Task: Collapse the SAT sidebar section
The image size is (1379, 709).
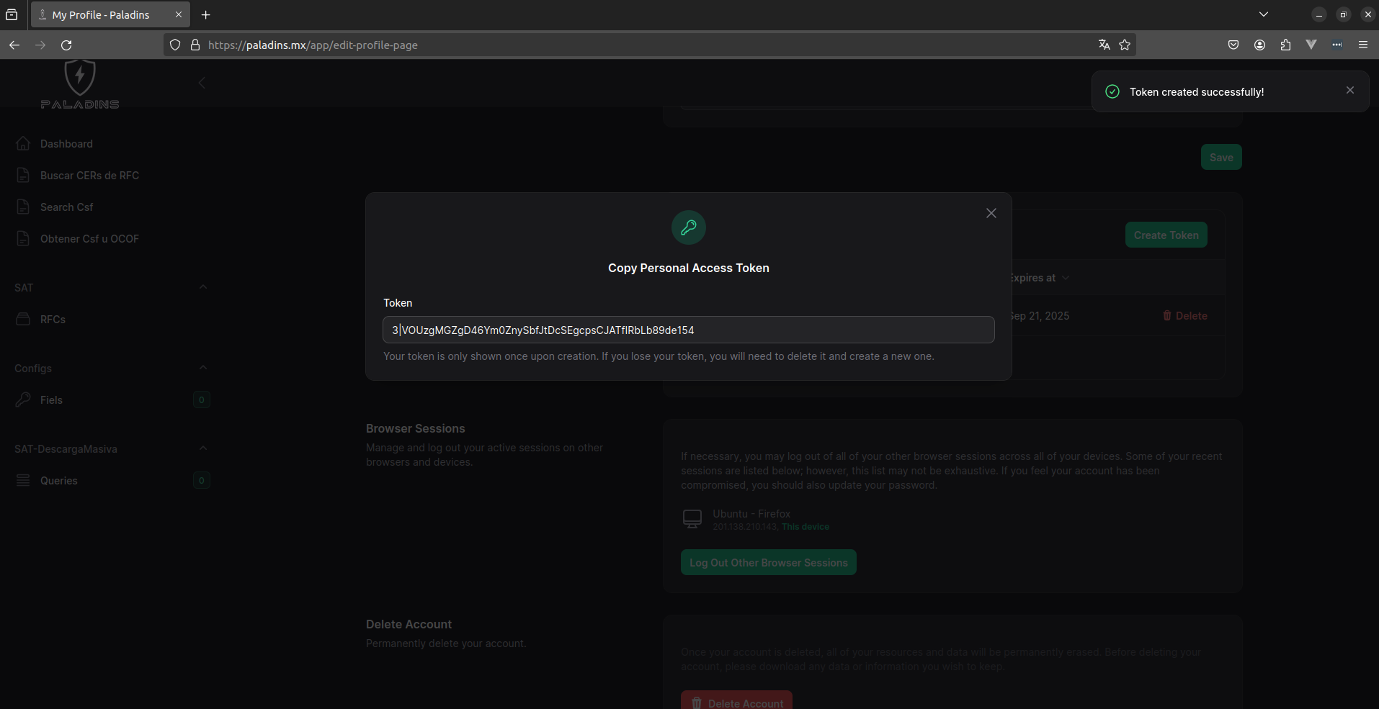Action: pyautogui.click(x=203, y=287)
